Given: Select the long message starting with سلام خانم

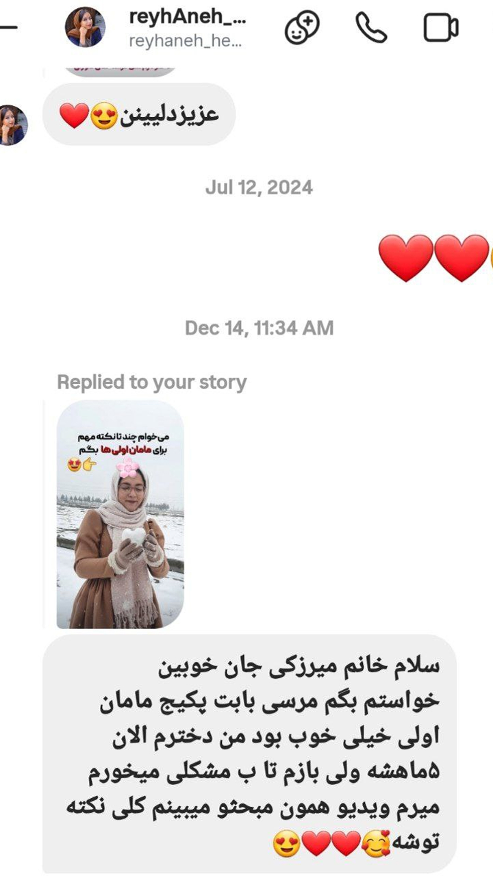Looking at the screenshot, I should pos(249,753).
